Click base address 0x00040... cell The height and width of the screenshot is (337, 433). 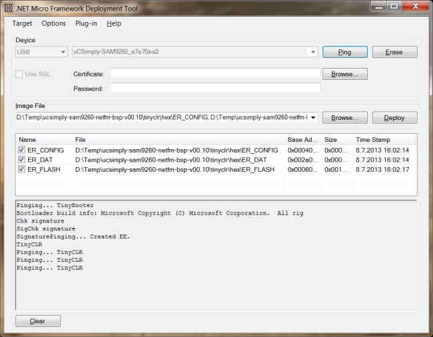click(x=302, y=150)
